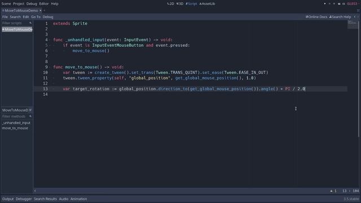Switch to the 2D workspace
The height and width of the screenshot is (203, 361).
(x=170, y=4)
